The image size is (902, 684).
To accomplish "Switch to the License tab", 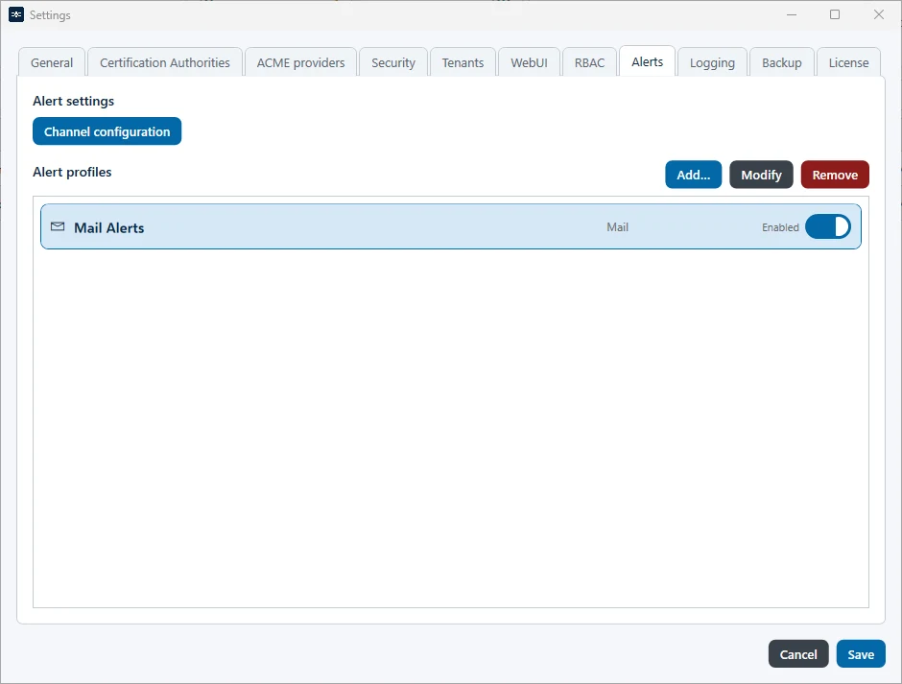I will tap(848, 62).
